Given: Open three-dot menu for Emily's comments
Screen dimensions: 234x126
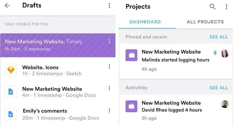Looking at the screenshot, I should [x=109, y=110].
